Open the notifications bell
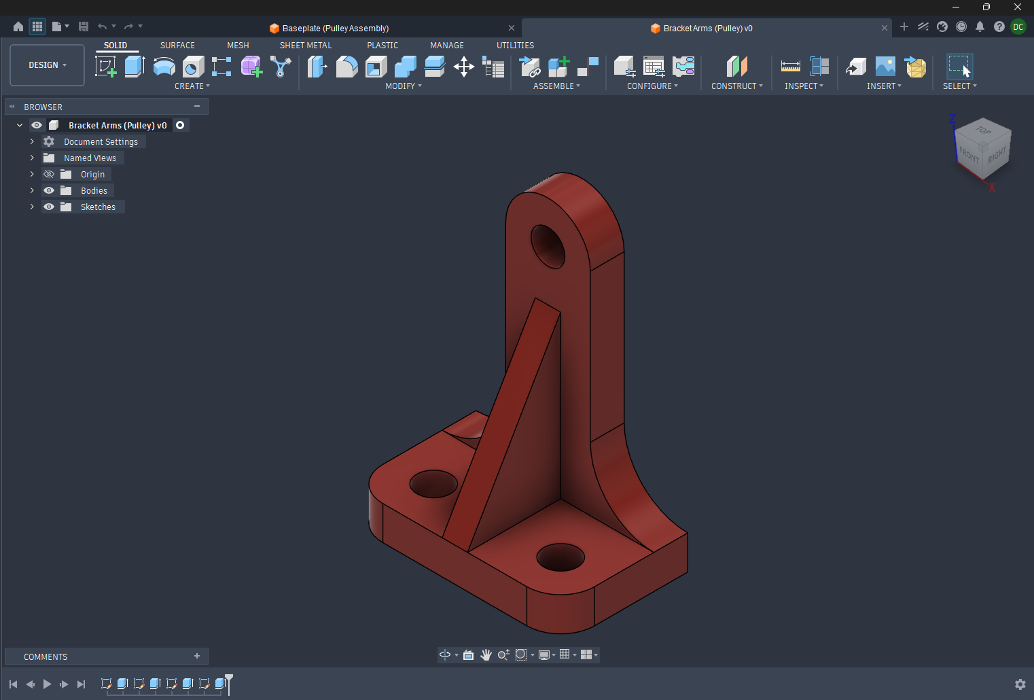This screenshot has height=700, width=1034. coord(980,27)
